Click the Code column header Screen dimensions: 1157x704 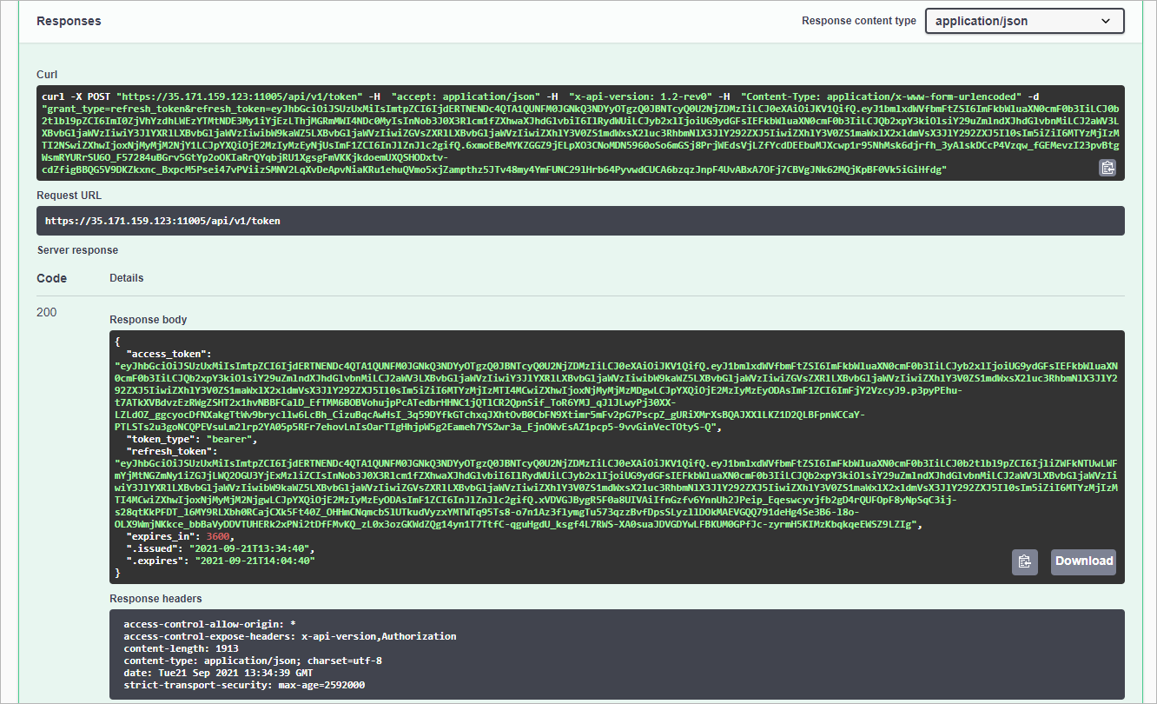click(x=50, y=278)
